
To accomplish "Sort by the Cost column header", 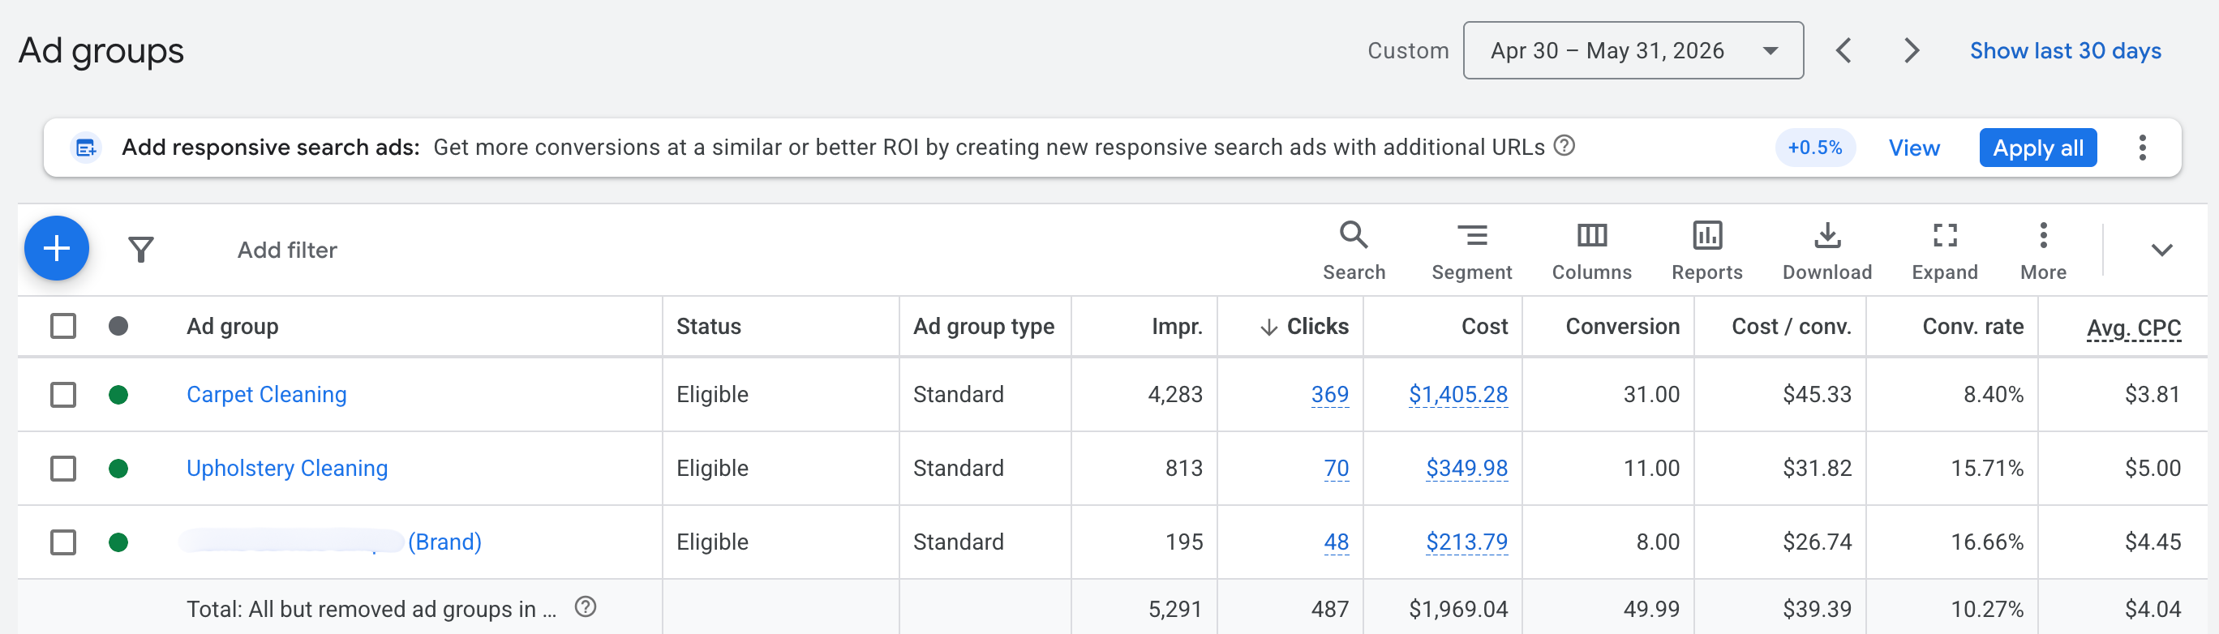I will tap(1483, 327).
